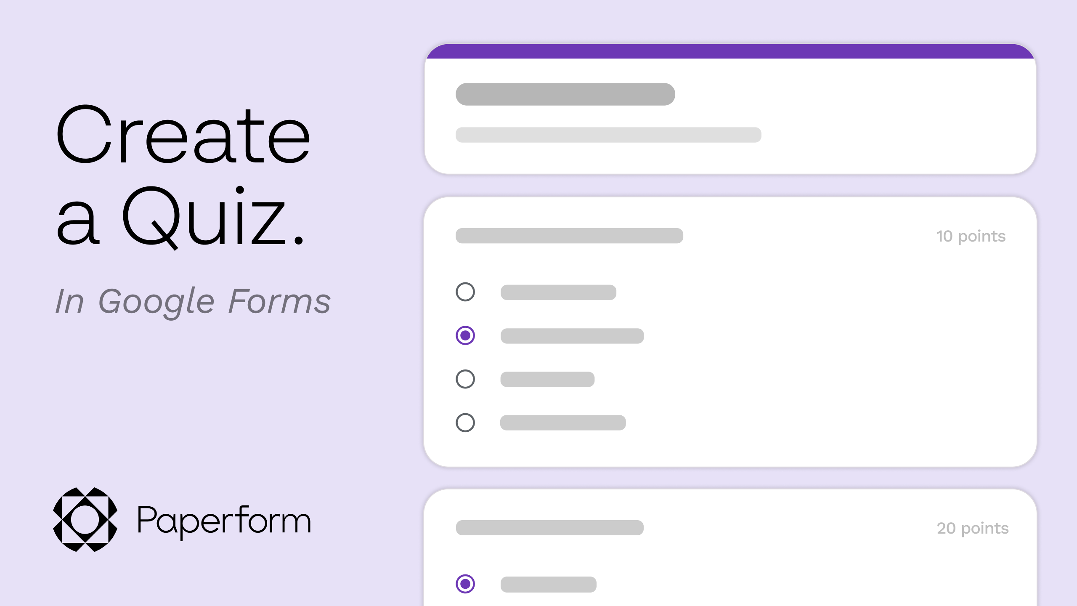
Task: Click the purple progress bar at top
Action: point(731,50)
